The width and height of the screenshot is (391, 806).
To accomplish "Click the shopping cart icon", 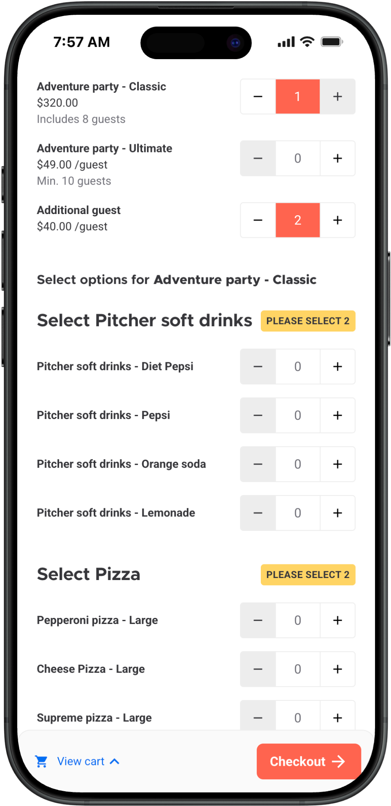I will click(x=41, y=762).
